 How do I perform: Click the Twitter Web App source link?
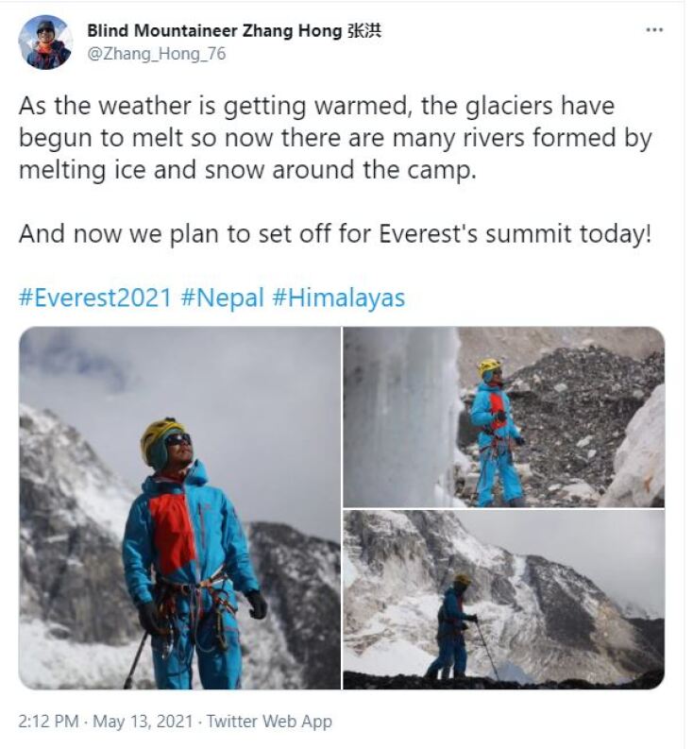269,721
